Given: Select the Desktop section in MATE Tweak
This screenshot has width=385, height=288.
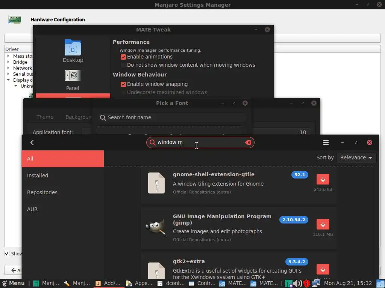Looking at the screenshot, I should coord(73,51).
